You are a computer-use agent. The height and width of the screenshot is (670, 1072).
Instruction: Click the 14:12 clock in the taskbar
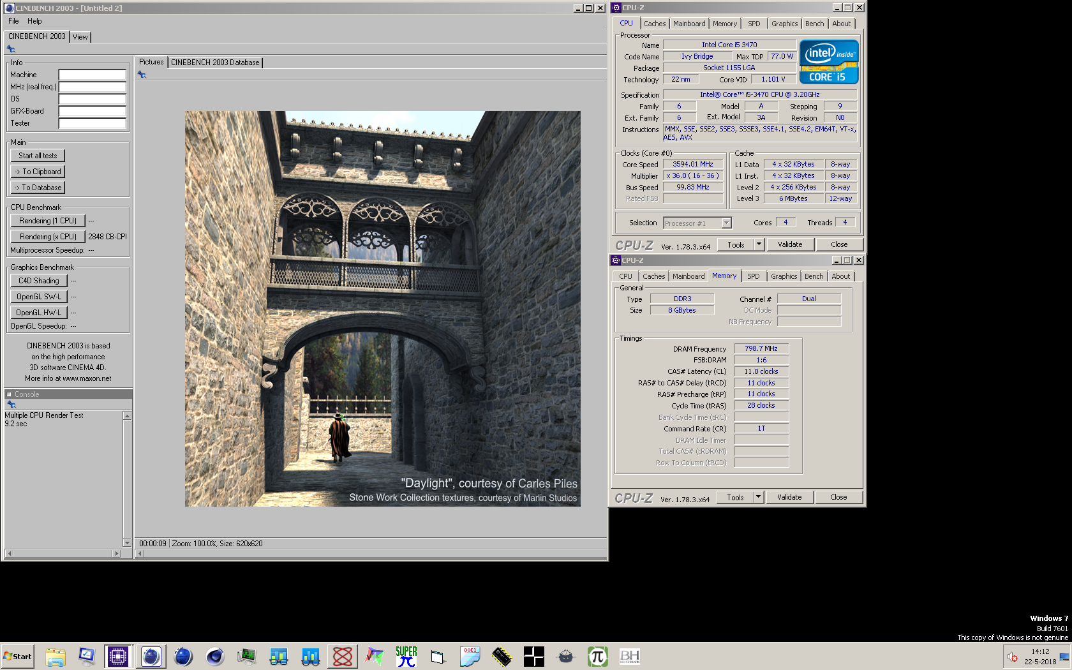tap(1040, 651)
